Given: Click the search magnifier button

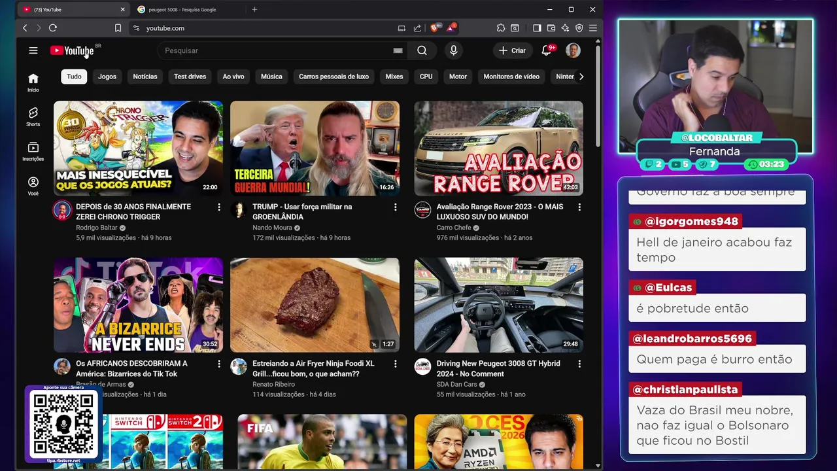Looking at the screenshot, I should click(x=422, y=50).
